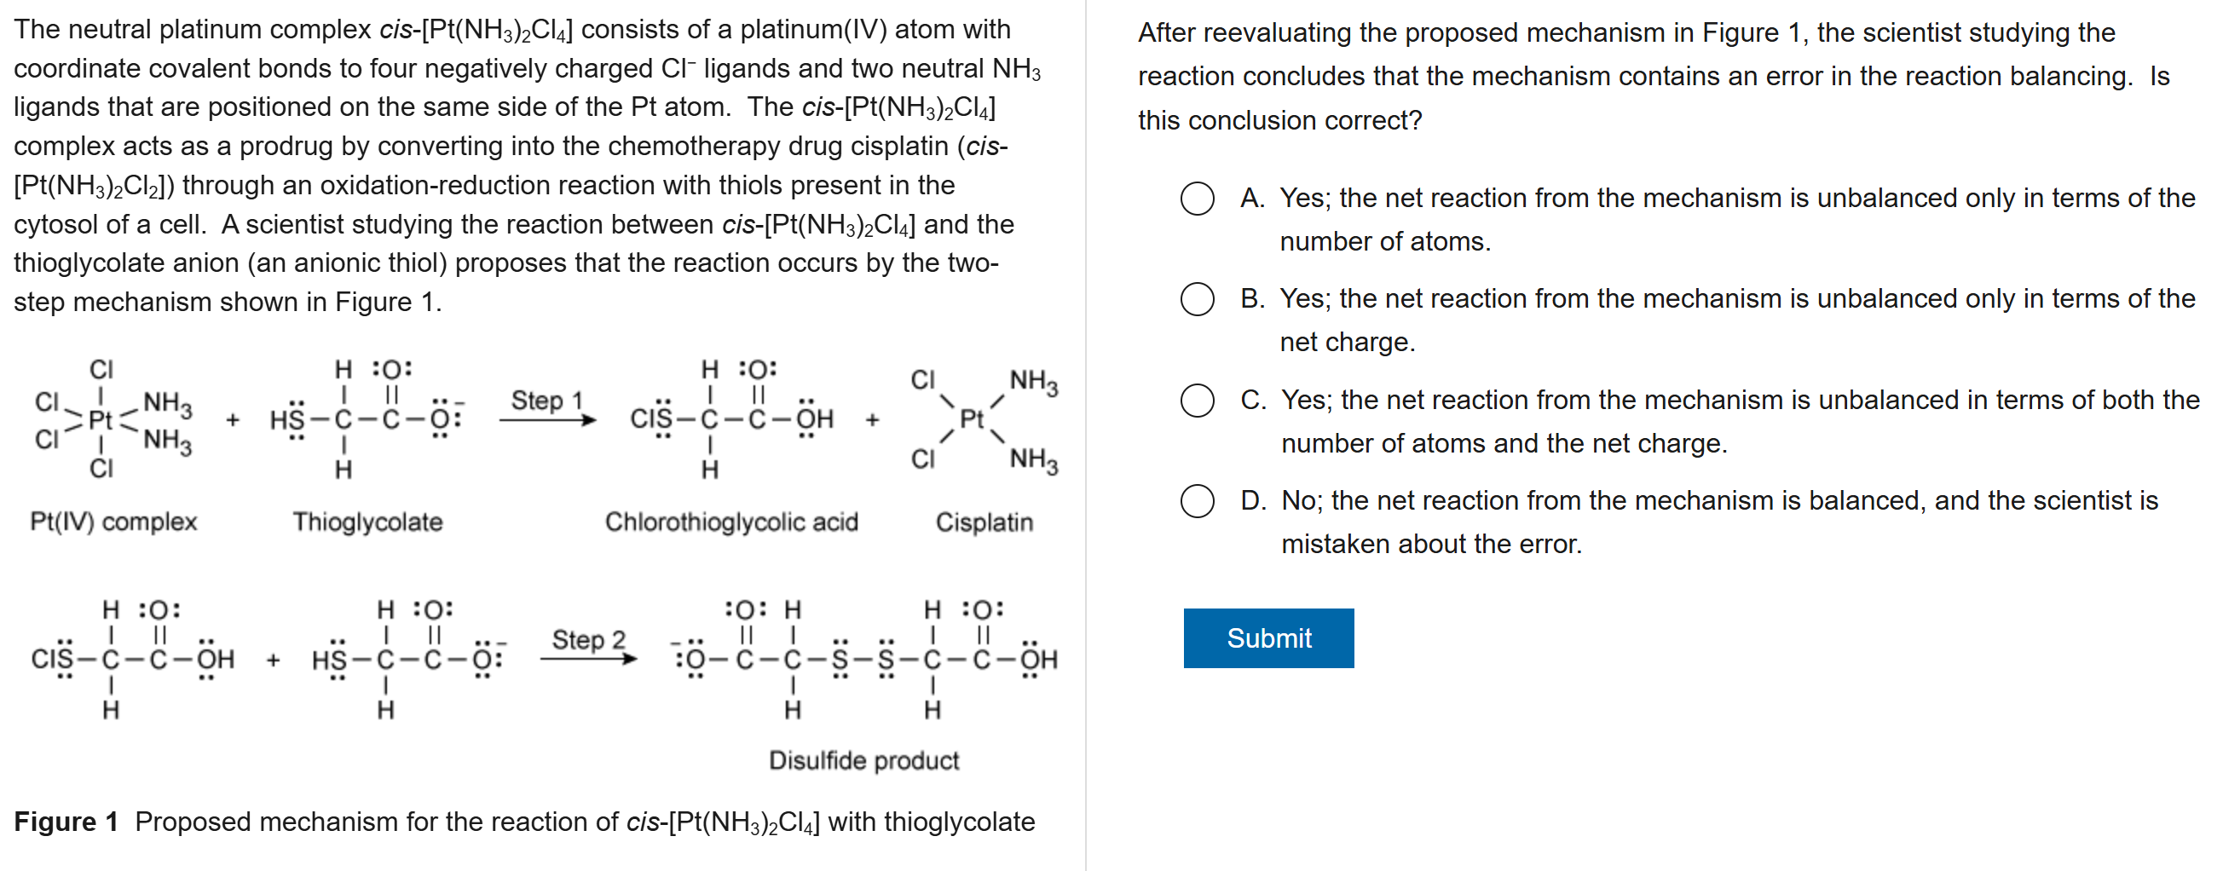Click answer text 'the scientist is mistaken about the error'
Screen dimensions: 2223x871
1719,522
